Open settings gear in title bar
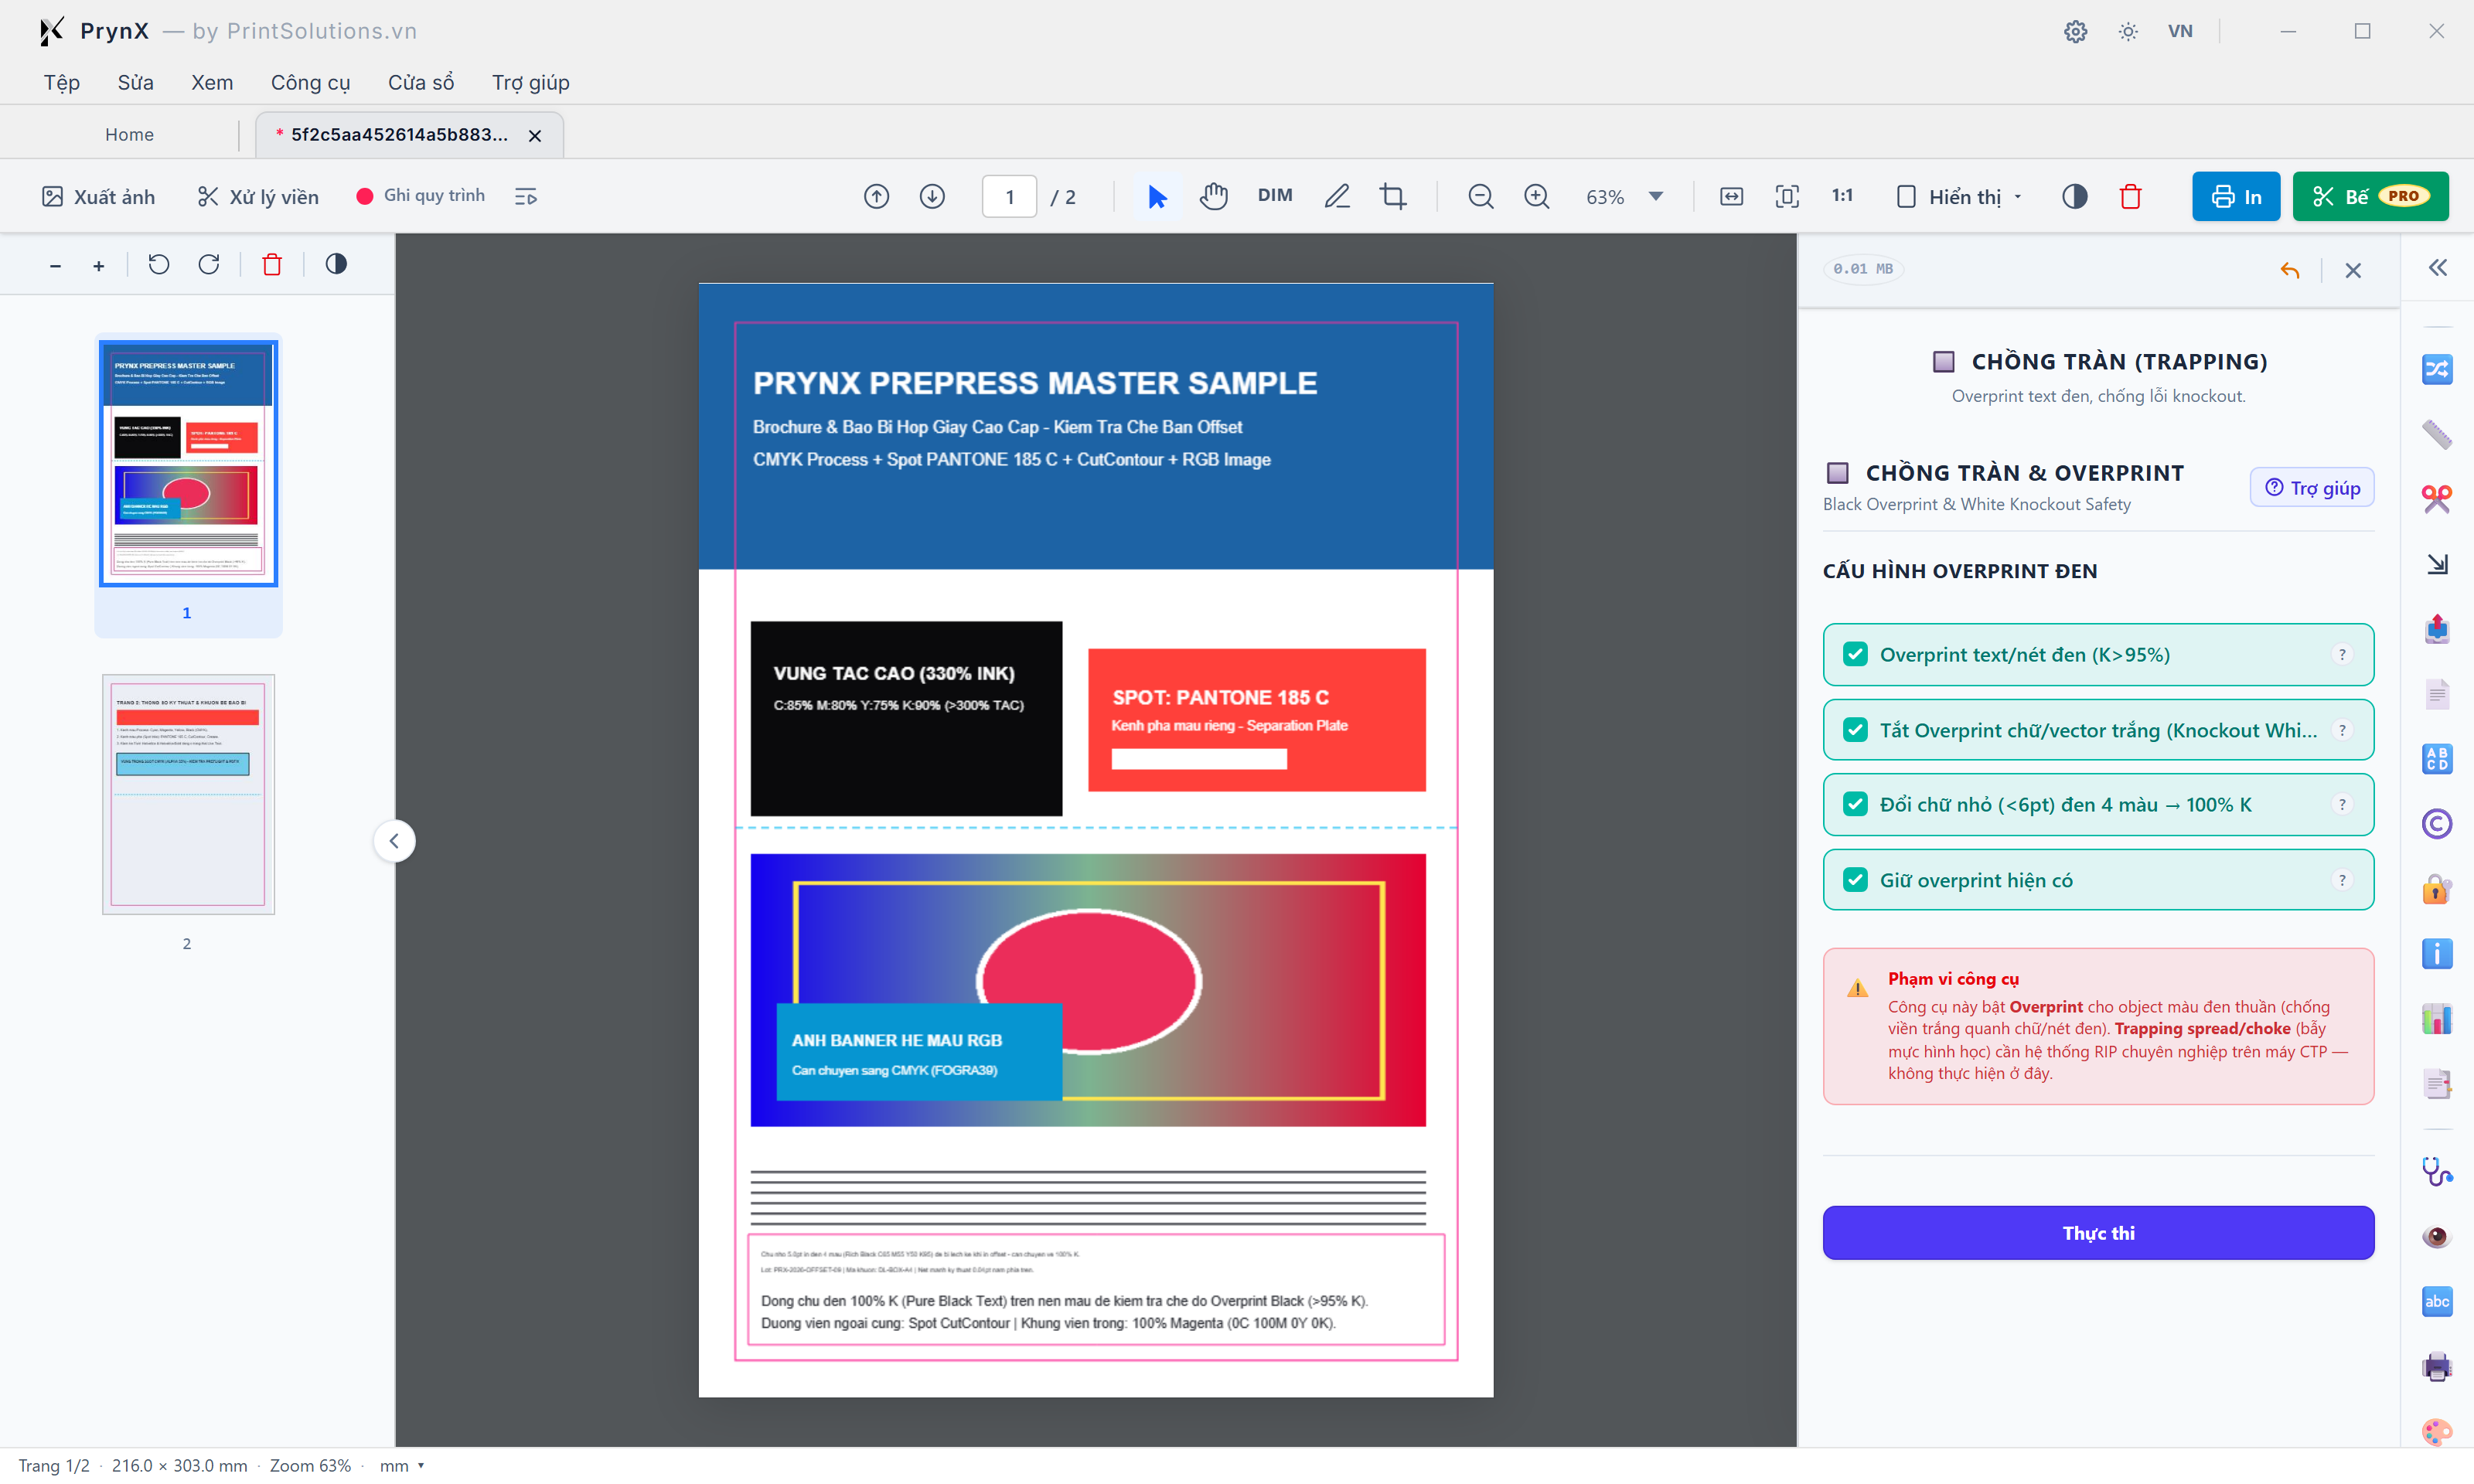This screenshot has height=1484, width=2474. click(x=2075, y=31)
